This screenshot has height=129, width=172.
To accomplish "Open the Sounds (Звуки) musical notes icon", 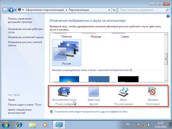I will 123,92.
